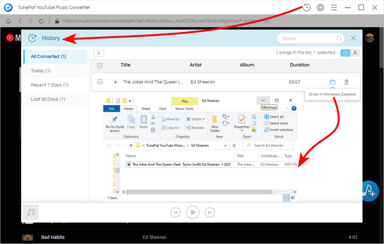The width and height of the screenshot is (384, 244).
Task: Open Explorer Help question mark icon
Action: click(294, 108)
